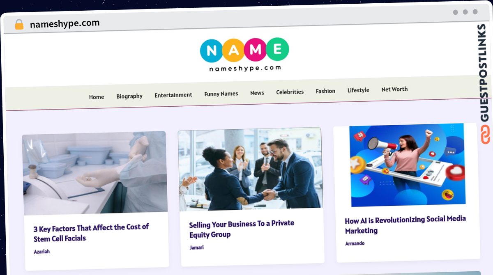
Task: Click the GuestPostLinks chain-link icon
Action: tap(486, 135)
